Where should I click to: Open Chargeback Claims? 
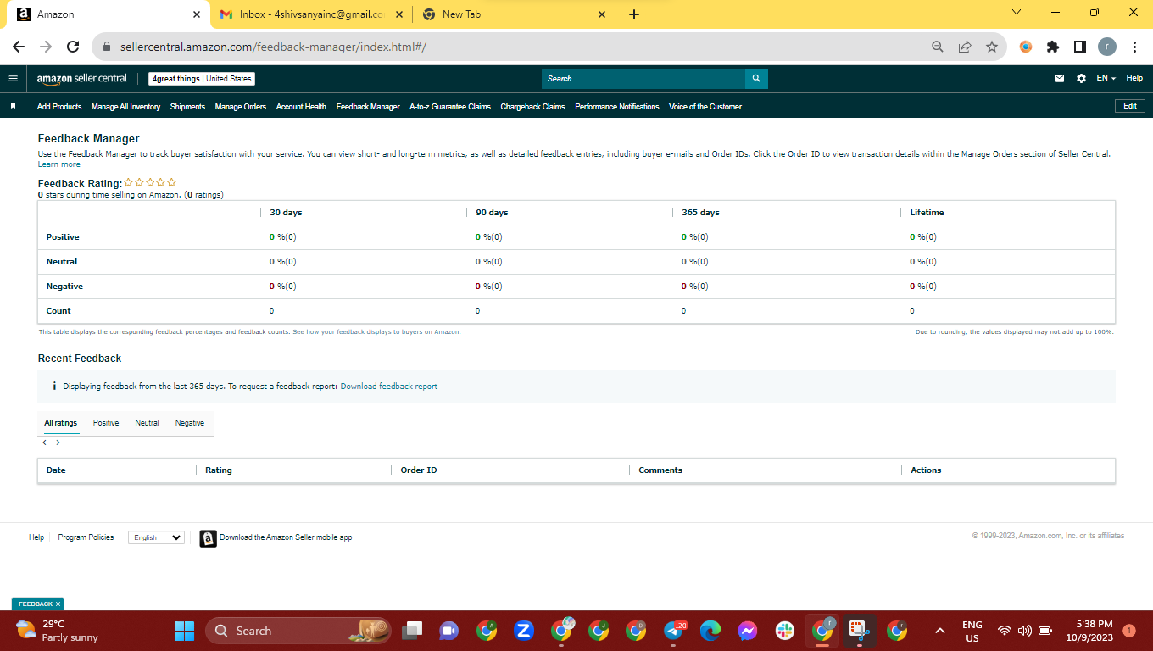[532, 107]
